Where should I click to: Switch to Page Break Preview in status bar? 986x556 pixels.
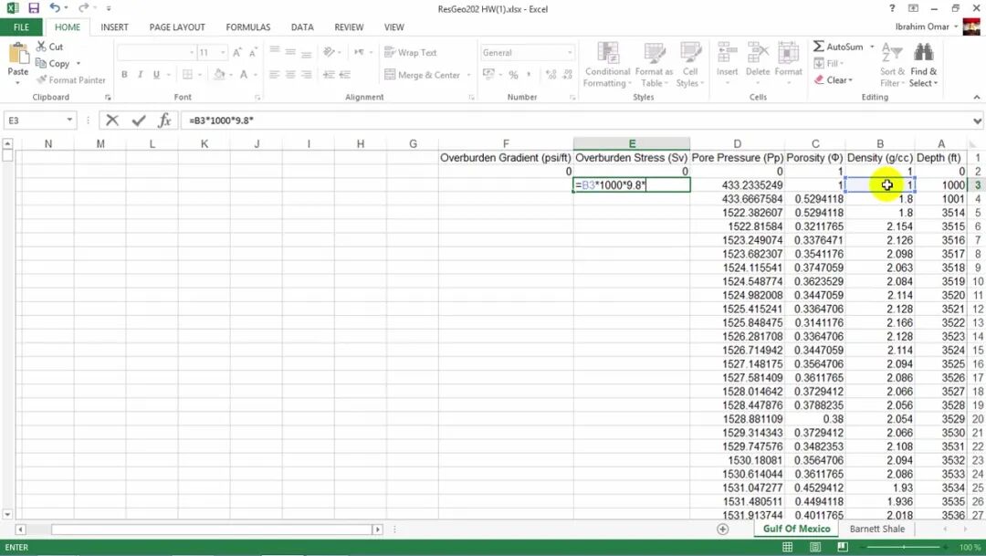coord(843,547)
